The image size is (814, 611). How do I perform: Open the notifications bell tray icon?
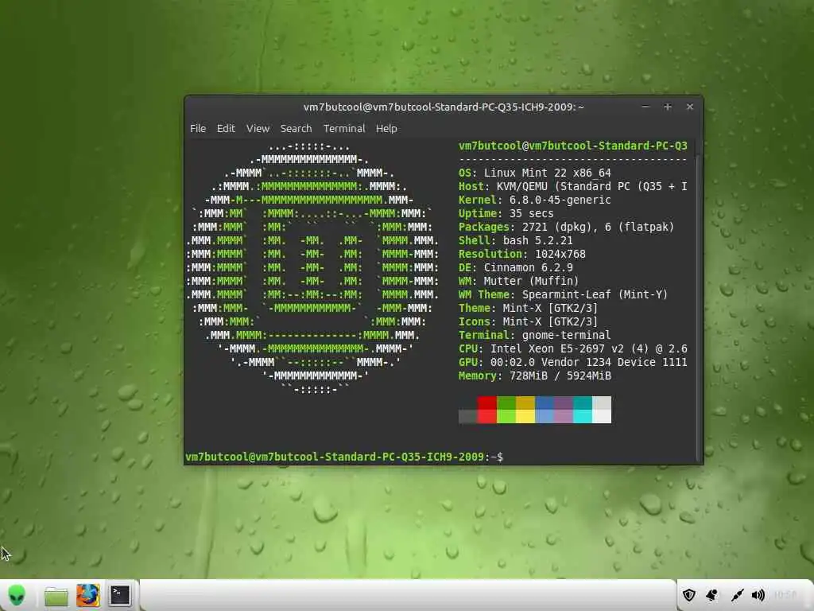711,595
